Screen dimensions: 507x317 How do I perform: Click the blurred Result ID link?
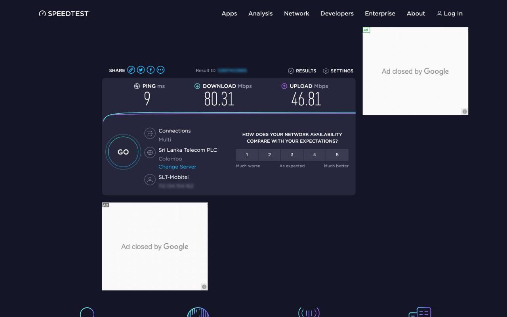click(x=233, y=71)
